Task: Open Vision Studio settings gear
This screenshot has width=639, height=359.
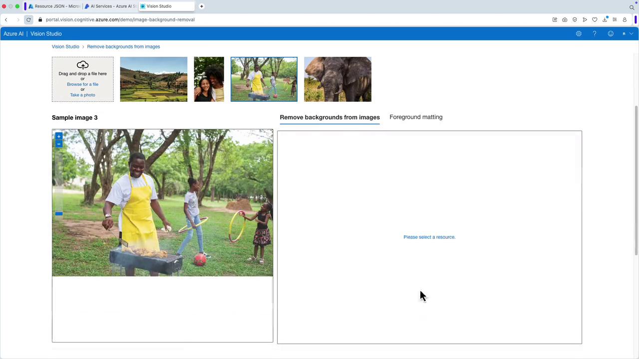Action: point(579,34)
